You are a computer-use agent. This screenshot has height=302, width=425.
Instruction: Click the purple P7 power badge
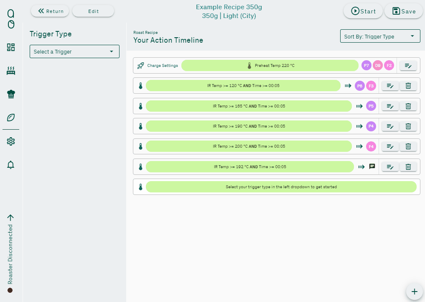pos(366,66)
